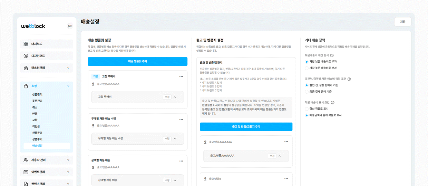Click the 저장 save button

pyautogui.click(x=402, y=22)
